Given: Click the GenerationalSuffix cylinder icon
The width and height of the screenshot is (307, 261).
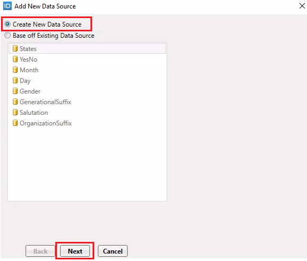Looking at the screenshot, I should point(15,102).
